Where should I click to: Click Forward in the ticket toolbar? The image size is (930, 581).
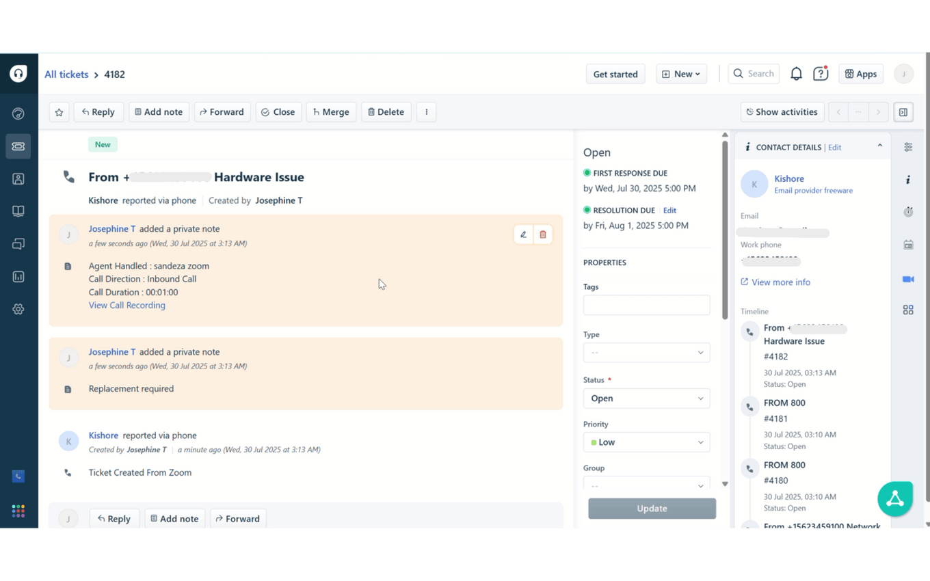(x=222, y=112)
